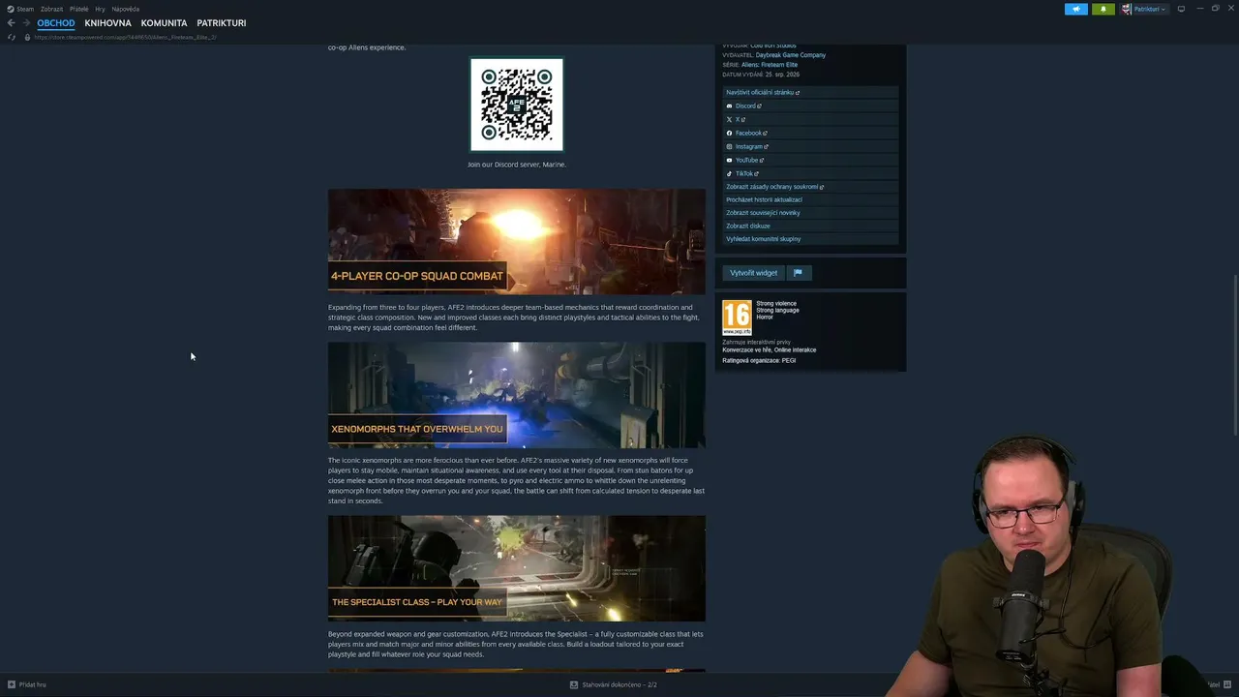Open the Steam menu
Screen dimensions: 1239x697
[24, 9]
